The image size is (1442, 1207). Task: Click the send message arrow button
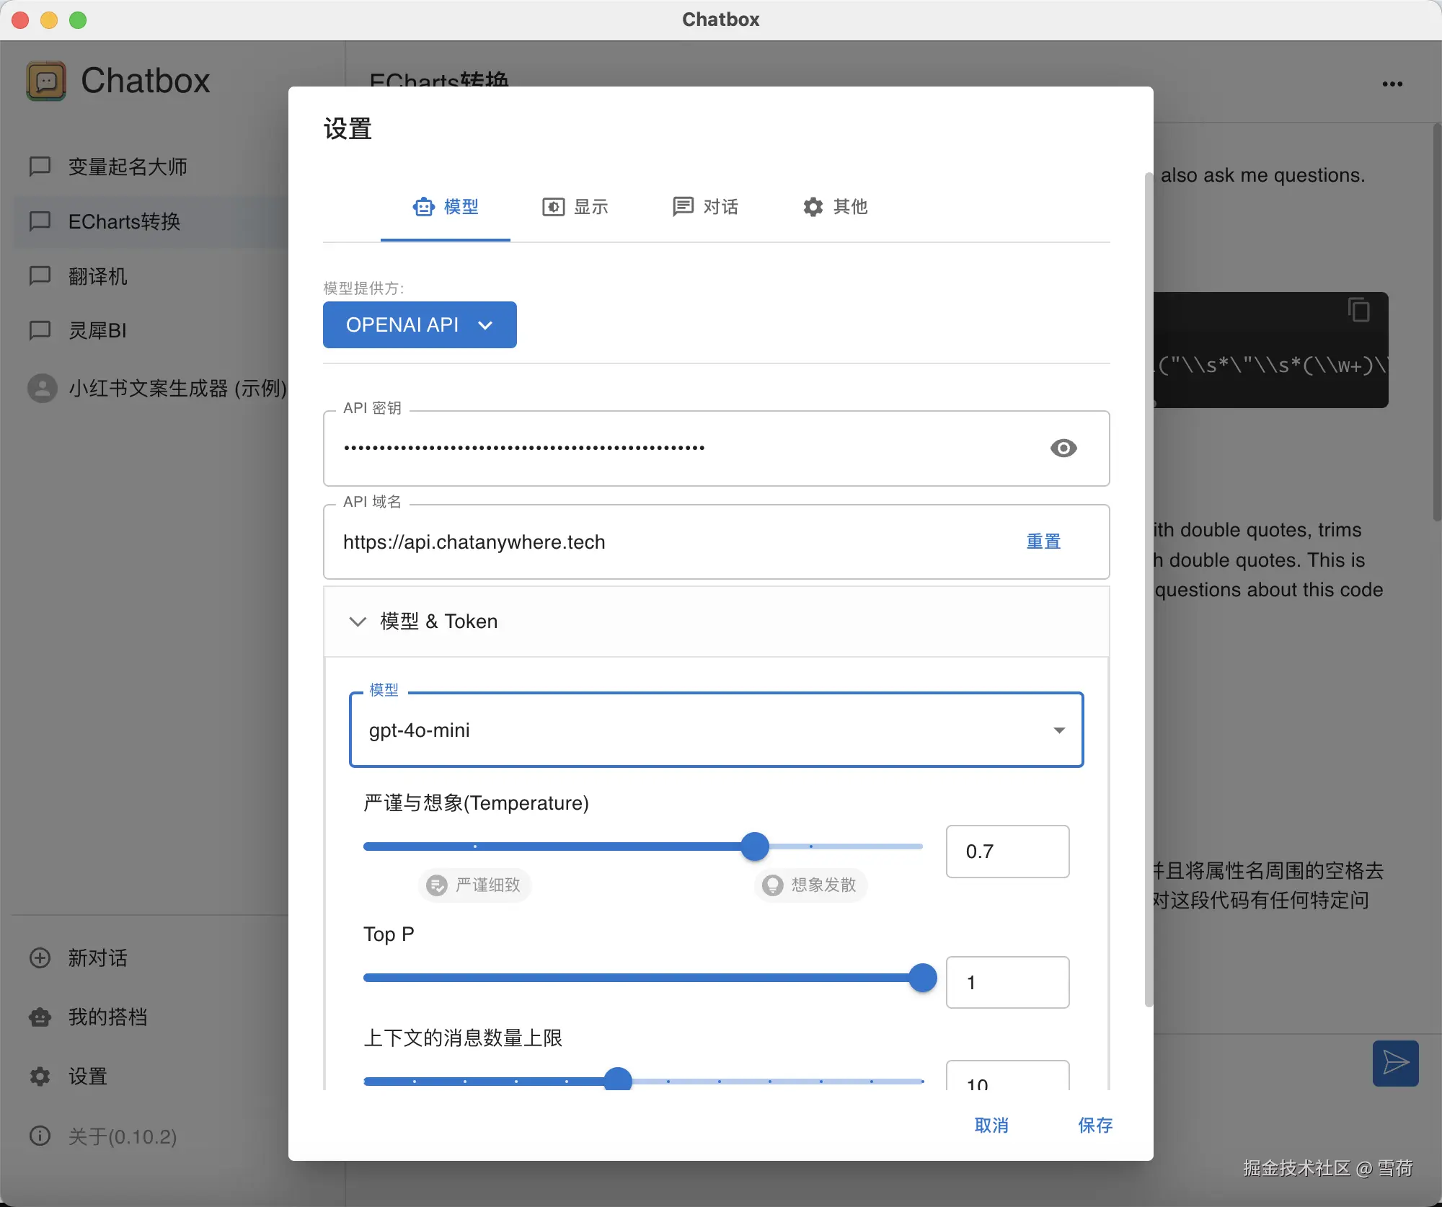point(1395,1062)
